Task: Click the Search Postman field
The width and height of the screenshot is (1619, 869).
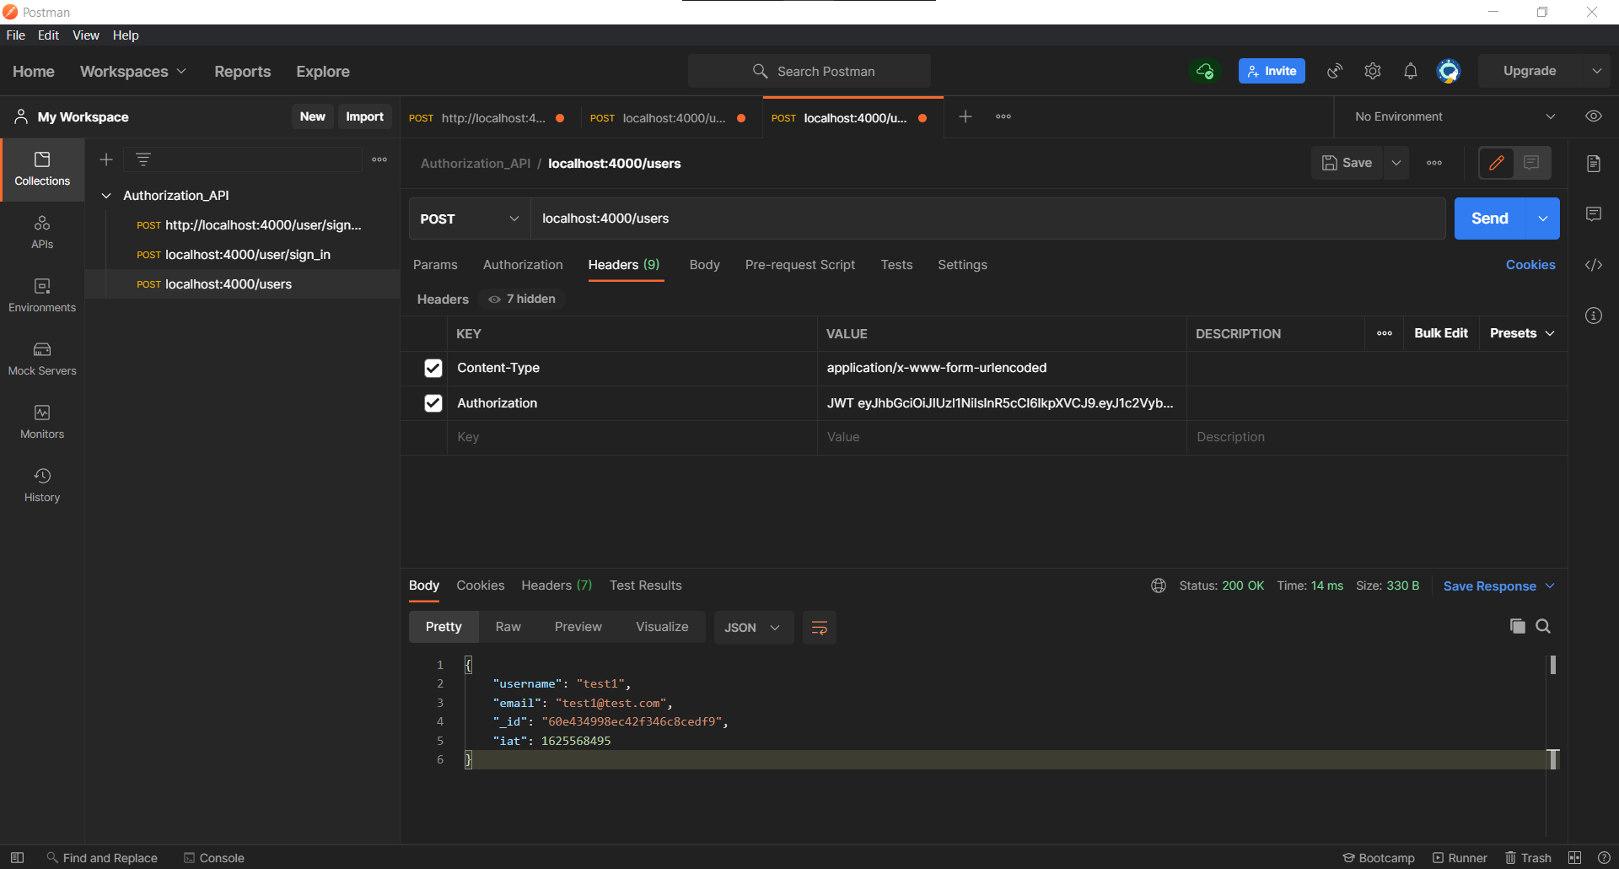Action: click(809, 71)
